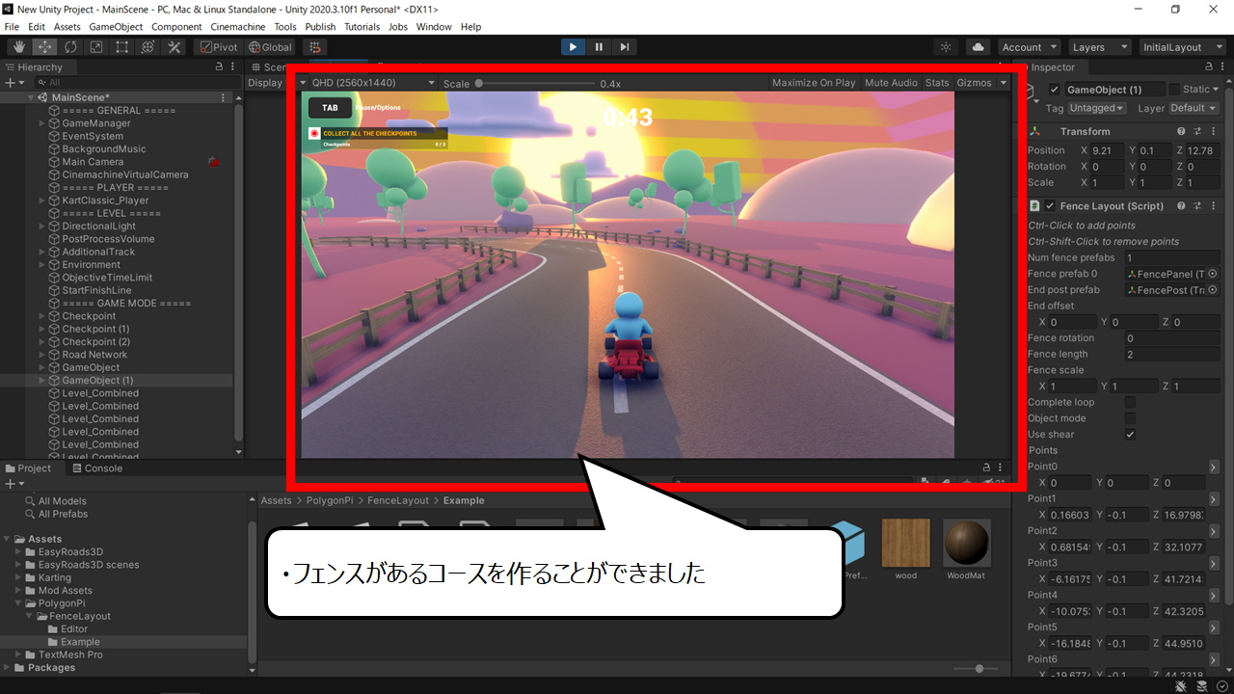Click the Pause button
Image resolution: width=1234 pixels, height=694 pixels.
coord(599,47)
